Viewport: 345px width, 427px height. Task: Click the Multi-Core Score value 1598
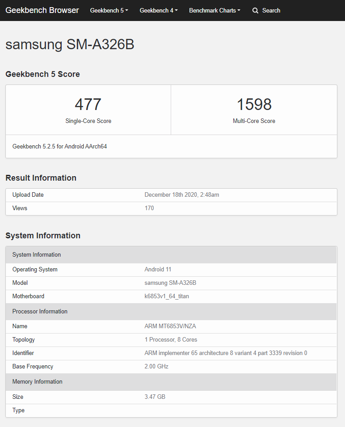pos(254,104)
